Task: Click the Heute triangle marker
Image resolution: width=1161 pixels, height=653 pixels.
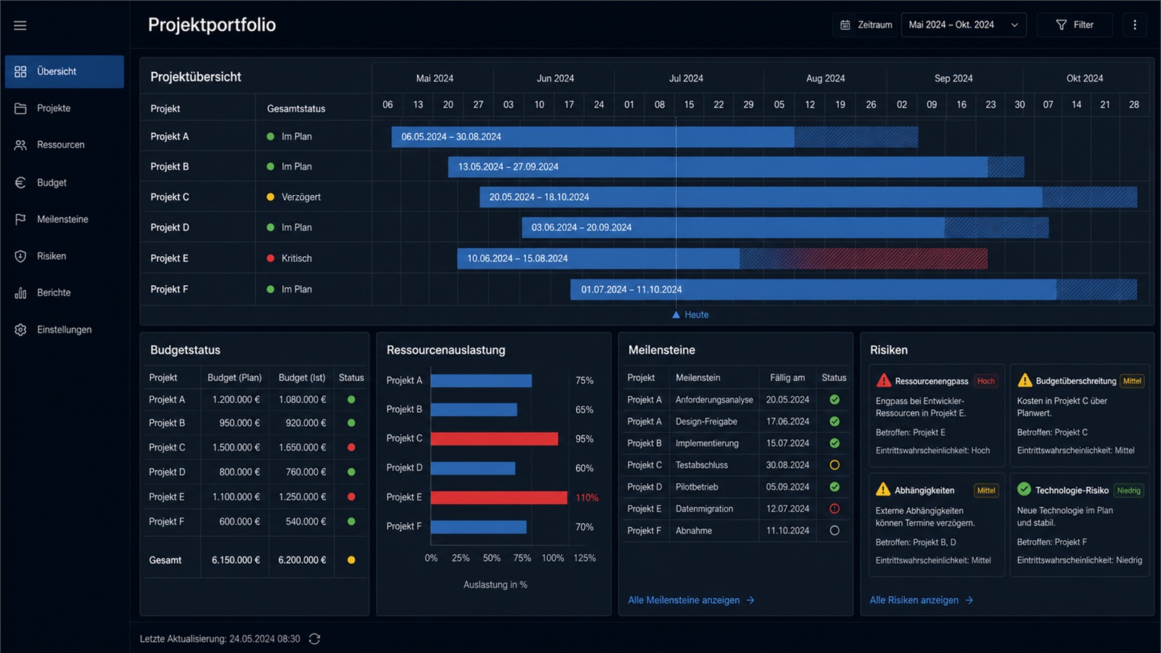Action: [676, 315]
